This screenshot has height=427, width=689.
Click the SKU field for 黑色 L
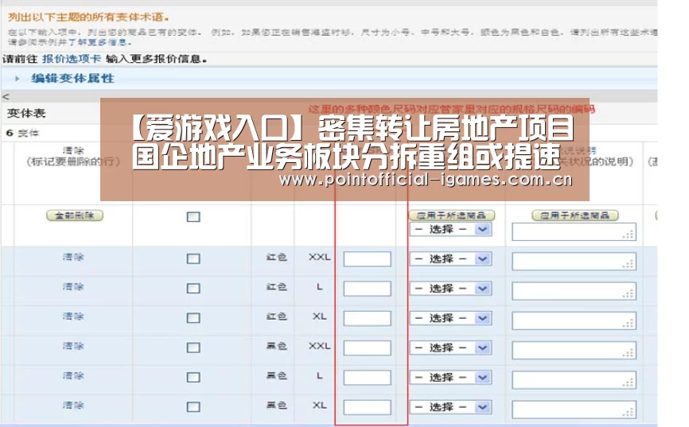pyautogui.click(x=368, y=378)
